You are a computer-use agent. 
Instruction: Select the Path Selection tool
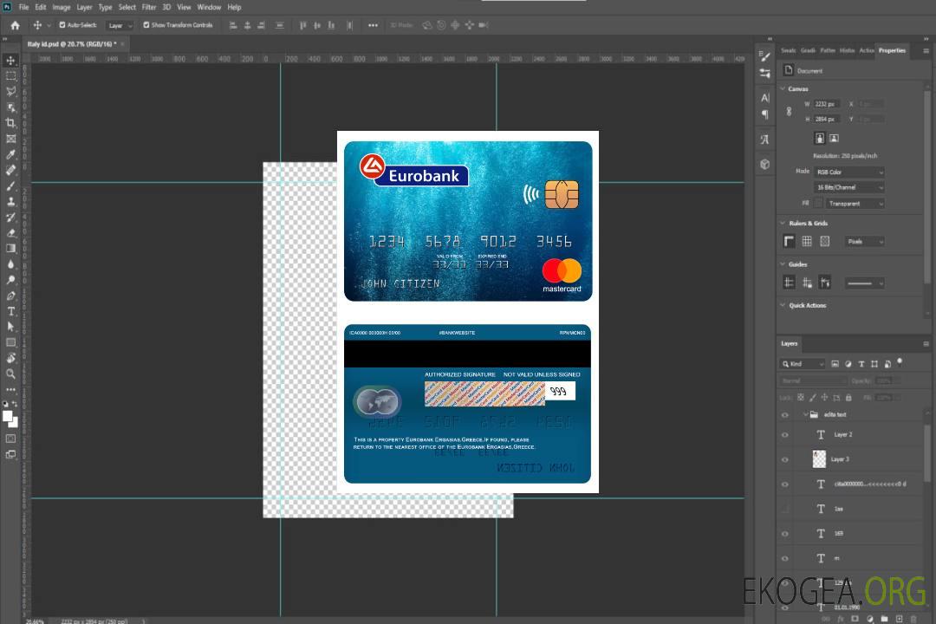(10, 327)
